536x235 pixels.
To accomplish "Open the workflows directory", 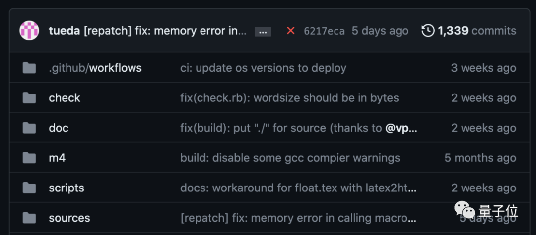I will click(115, 68).
